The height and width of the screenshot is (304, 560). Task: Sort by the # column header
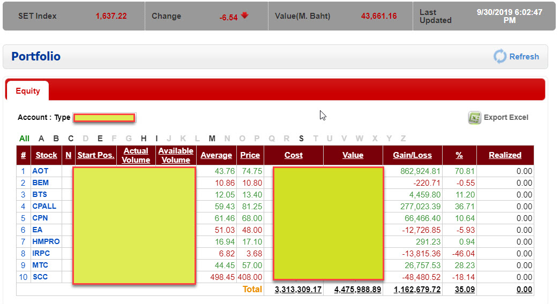[23, 155]
